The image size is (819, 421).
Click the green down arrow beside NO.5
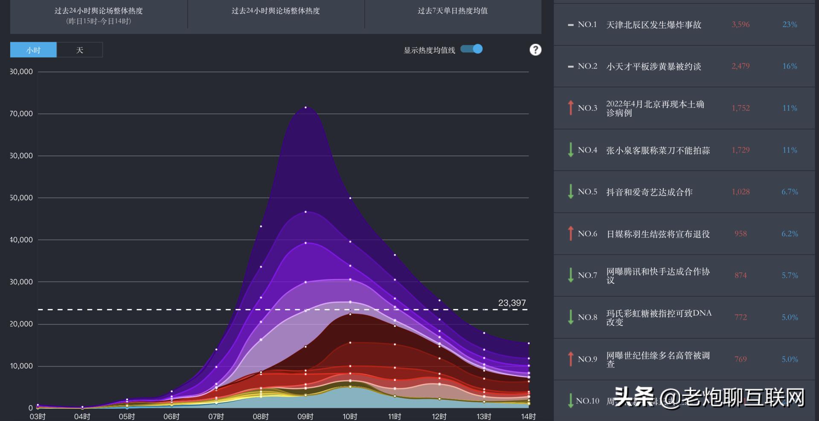[x=570, y=192]
